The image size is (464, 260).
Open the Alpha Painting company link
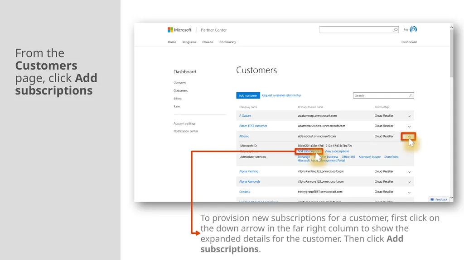pyautogui.click(x=249, y=171)
